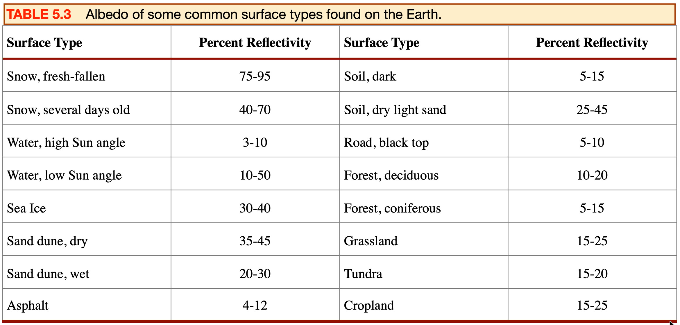
Task: Click the TABLE 5.3 title label
Action: click(39, 14)
